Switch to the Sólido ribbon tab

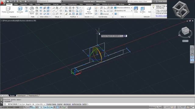point(16,4)
